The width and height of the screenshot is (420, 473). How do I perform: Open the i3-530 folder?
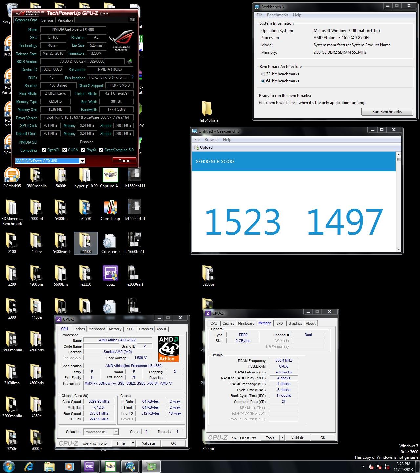[x=86, y=211]
